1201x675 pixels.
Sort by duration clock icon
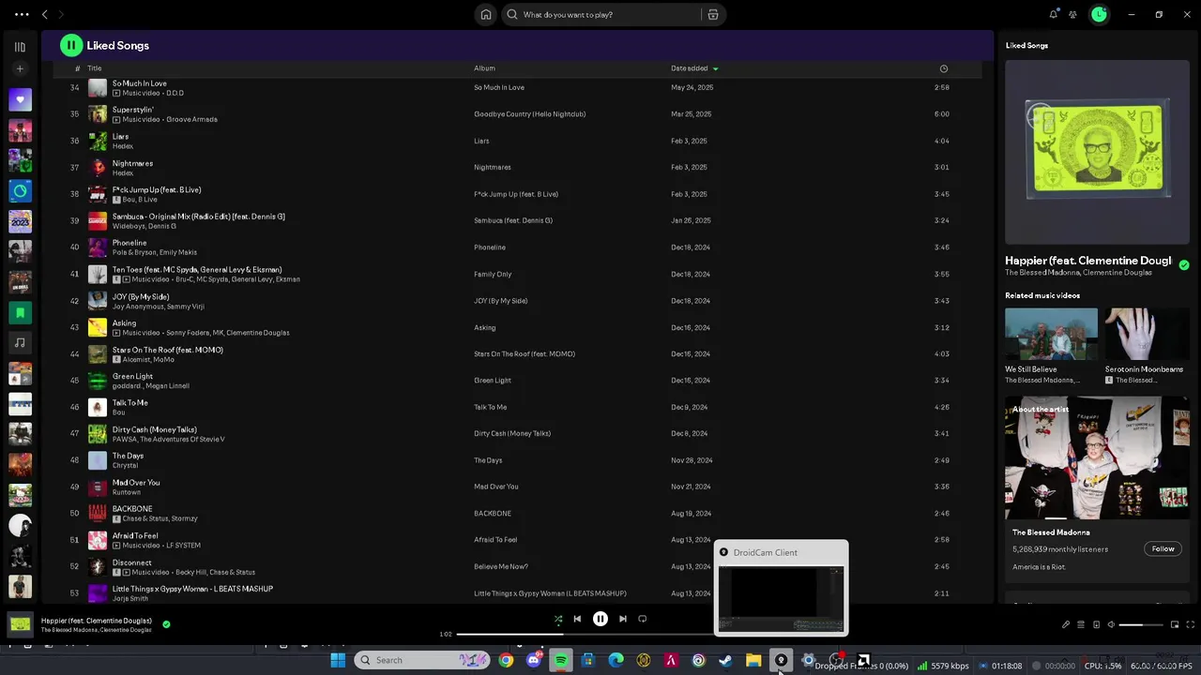944,68
